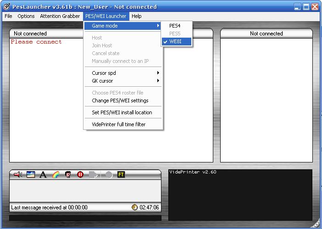The width and height of the screenshot is (322, 229).
Task: Click the Cancel state menu entry
Action: tap(122, 53)
